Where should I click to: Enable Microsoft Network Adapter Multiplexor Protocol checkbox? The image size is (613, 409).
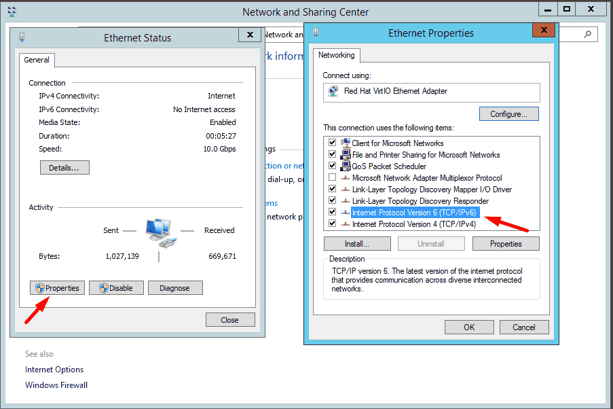332,178
